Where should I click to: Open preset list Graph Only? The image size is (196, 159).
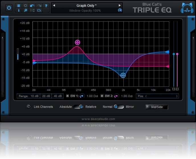(87, 6)
